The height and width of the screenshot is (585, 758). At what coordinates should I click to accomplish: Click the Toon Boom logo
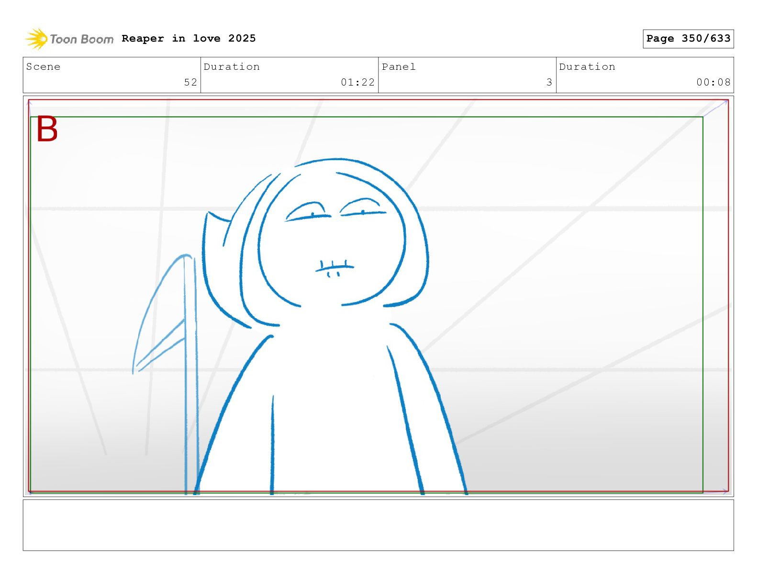(69, 39)
